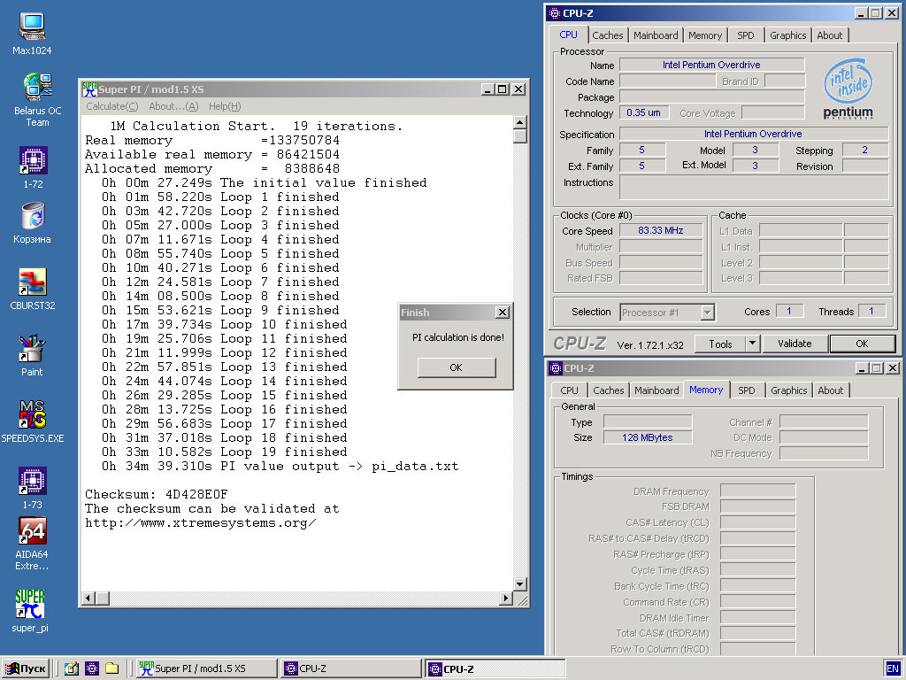
Task: Click 'PI value output -> pi_data.txt' line
Action: point(280,466)
